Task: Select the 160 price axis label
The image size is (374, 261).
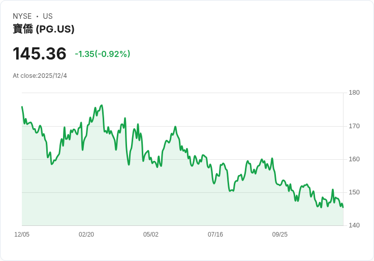Action: tap(354, 159)
